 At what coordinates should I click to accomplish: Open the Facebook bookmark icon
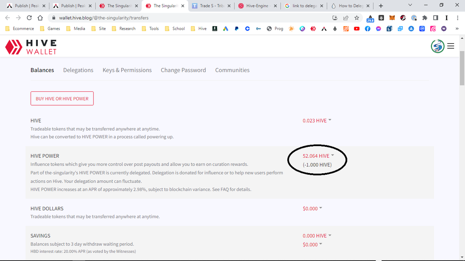tap(368, 29)
